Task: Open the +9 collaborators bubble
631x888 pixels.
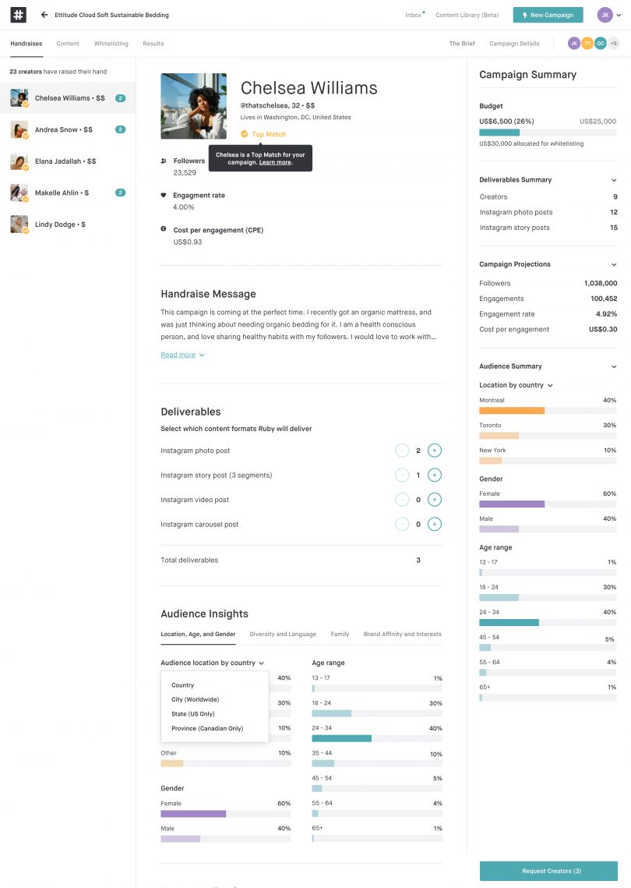Action: 613,43
